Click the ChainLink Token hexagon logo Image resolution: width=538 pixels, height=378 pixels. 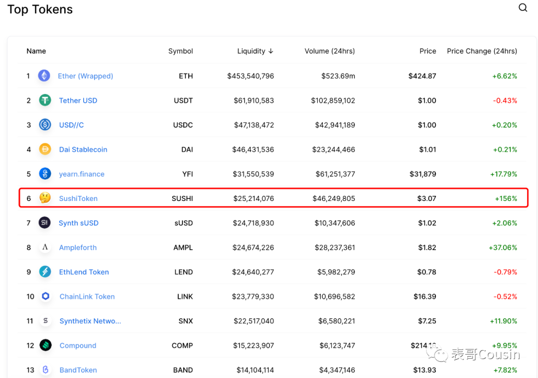pyautogui.click(x=45, y=296)
